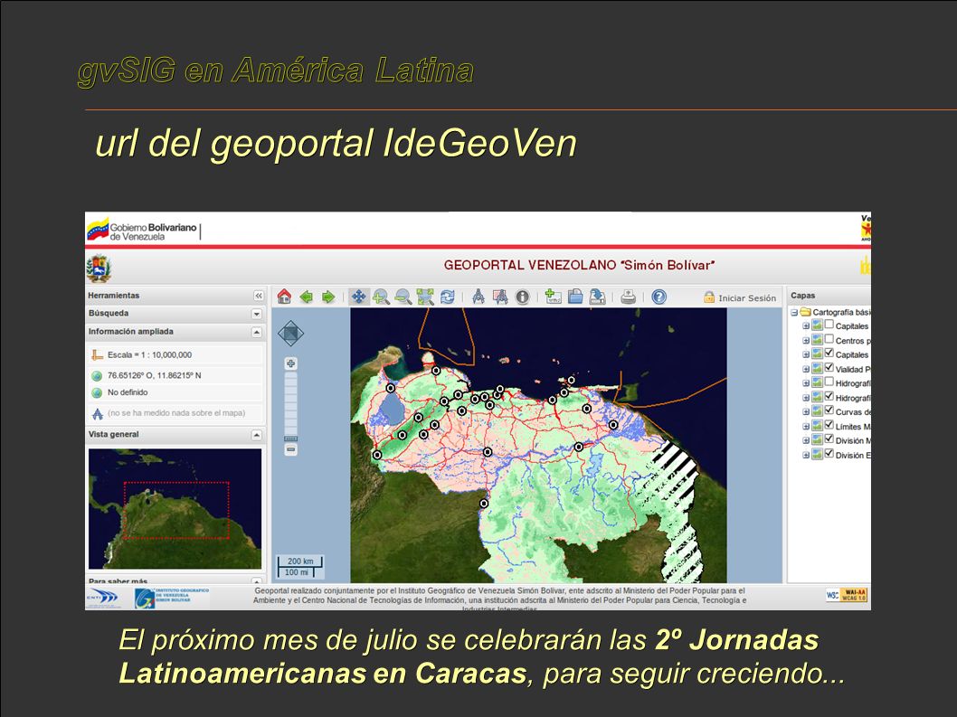Click the Save/download map toolbar icon
Image resolution: width=957 pixels, height=717 pixels.
597,297
